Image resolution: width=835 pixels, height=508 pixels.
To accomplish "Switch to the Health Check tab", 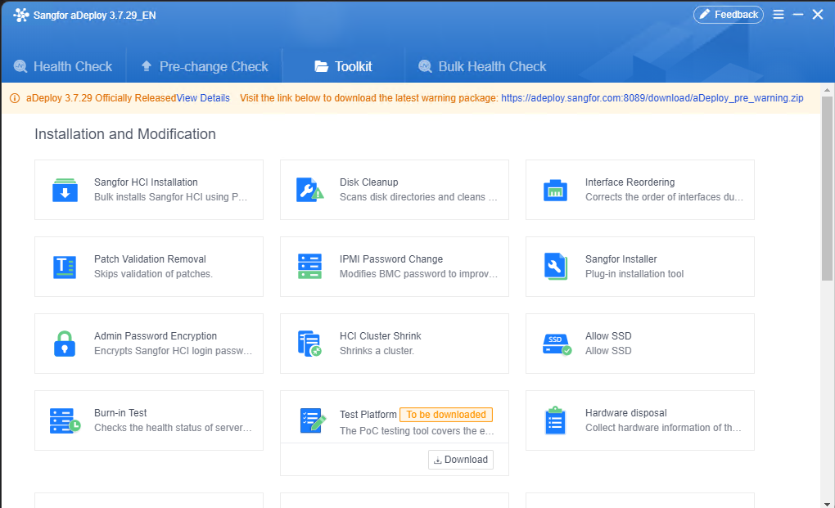I will click(63, 66).
